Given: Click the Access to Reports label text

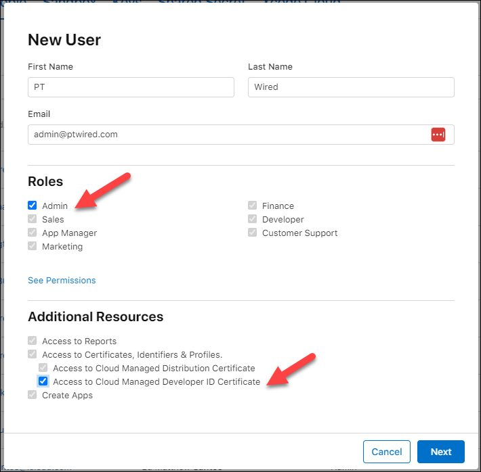Looking at the screenshot, I should click(x=79, y=341).
